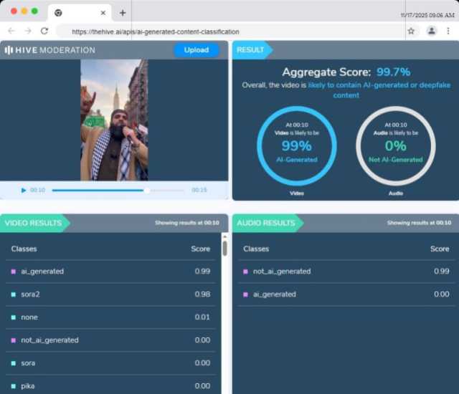
Task: Open a new browser tab
Action: (123, 13)
